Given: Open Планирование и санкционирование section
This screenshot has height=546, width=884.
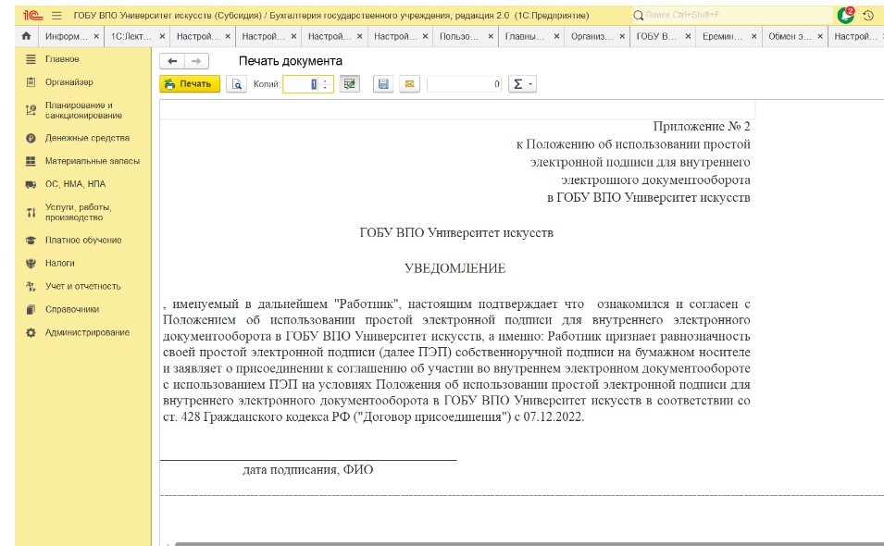Looking at the screenshot, I should (83, 110).
